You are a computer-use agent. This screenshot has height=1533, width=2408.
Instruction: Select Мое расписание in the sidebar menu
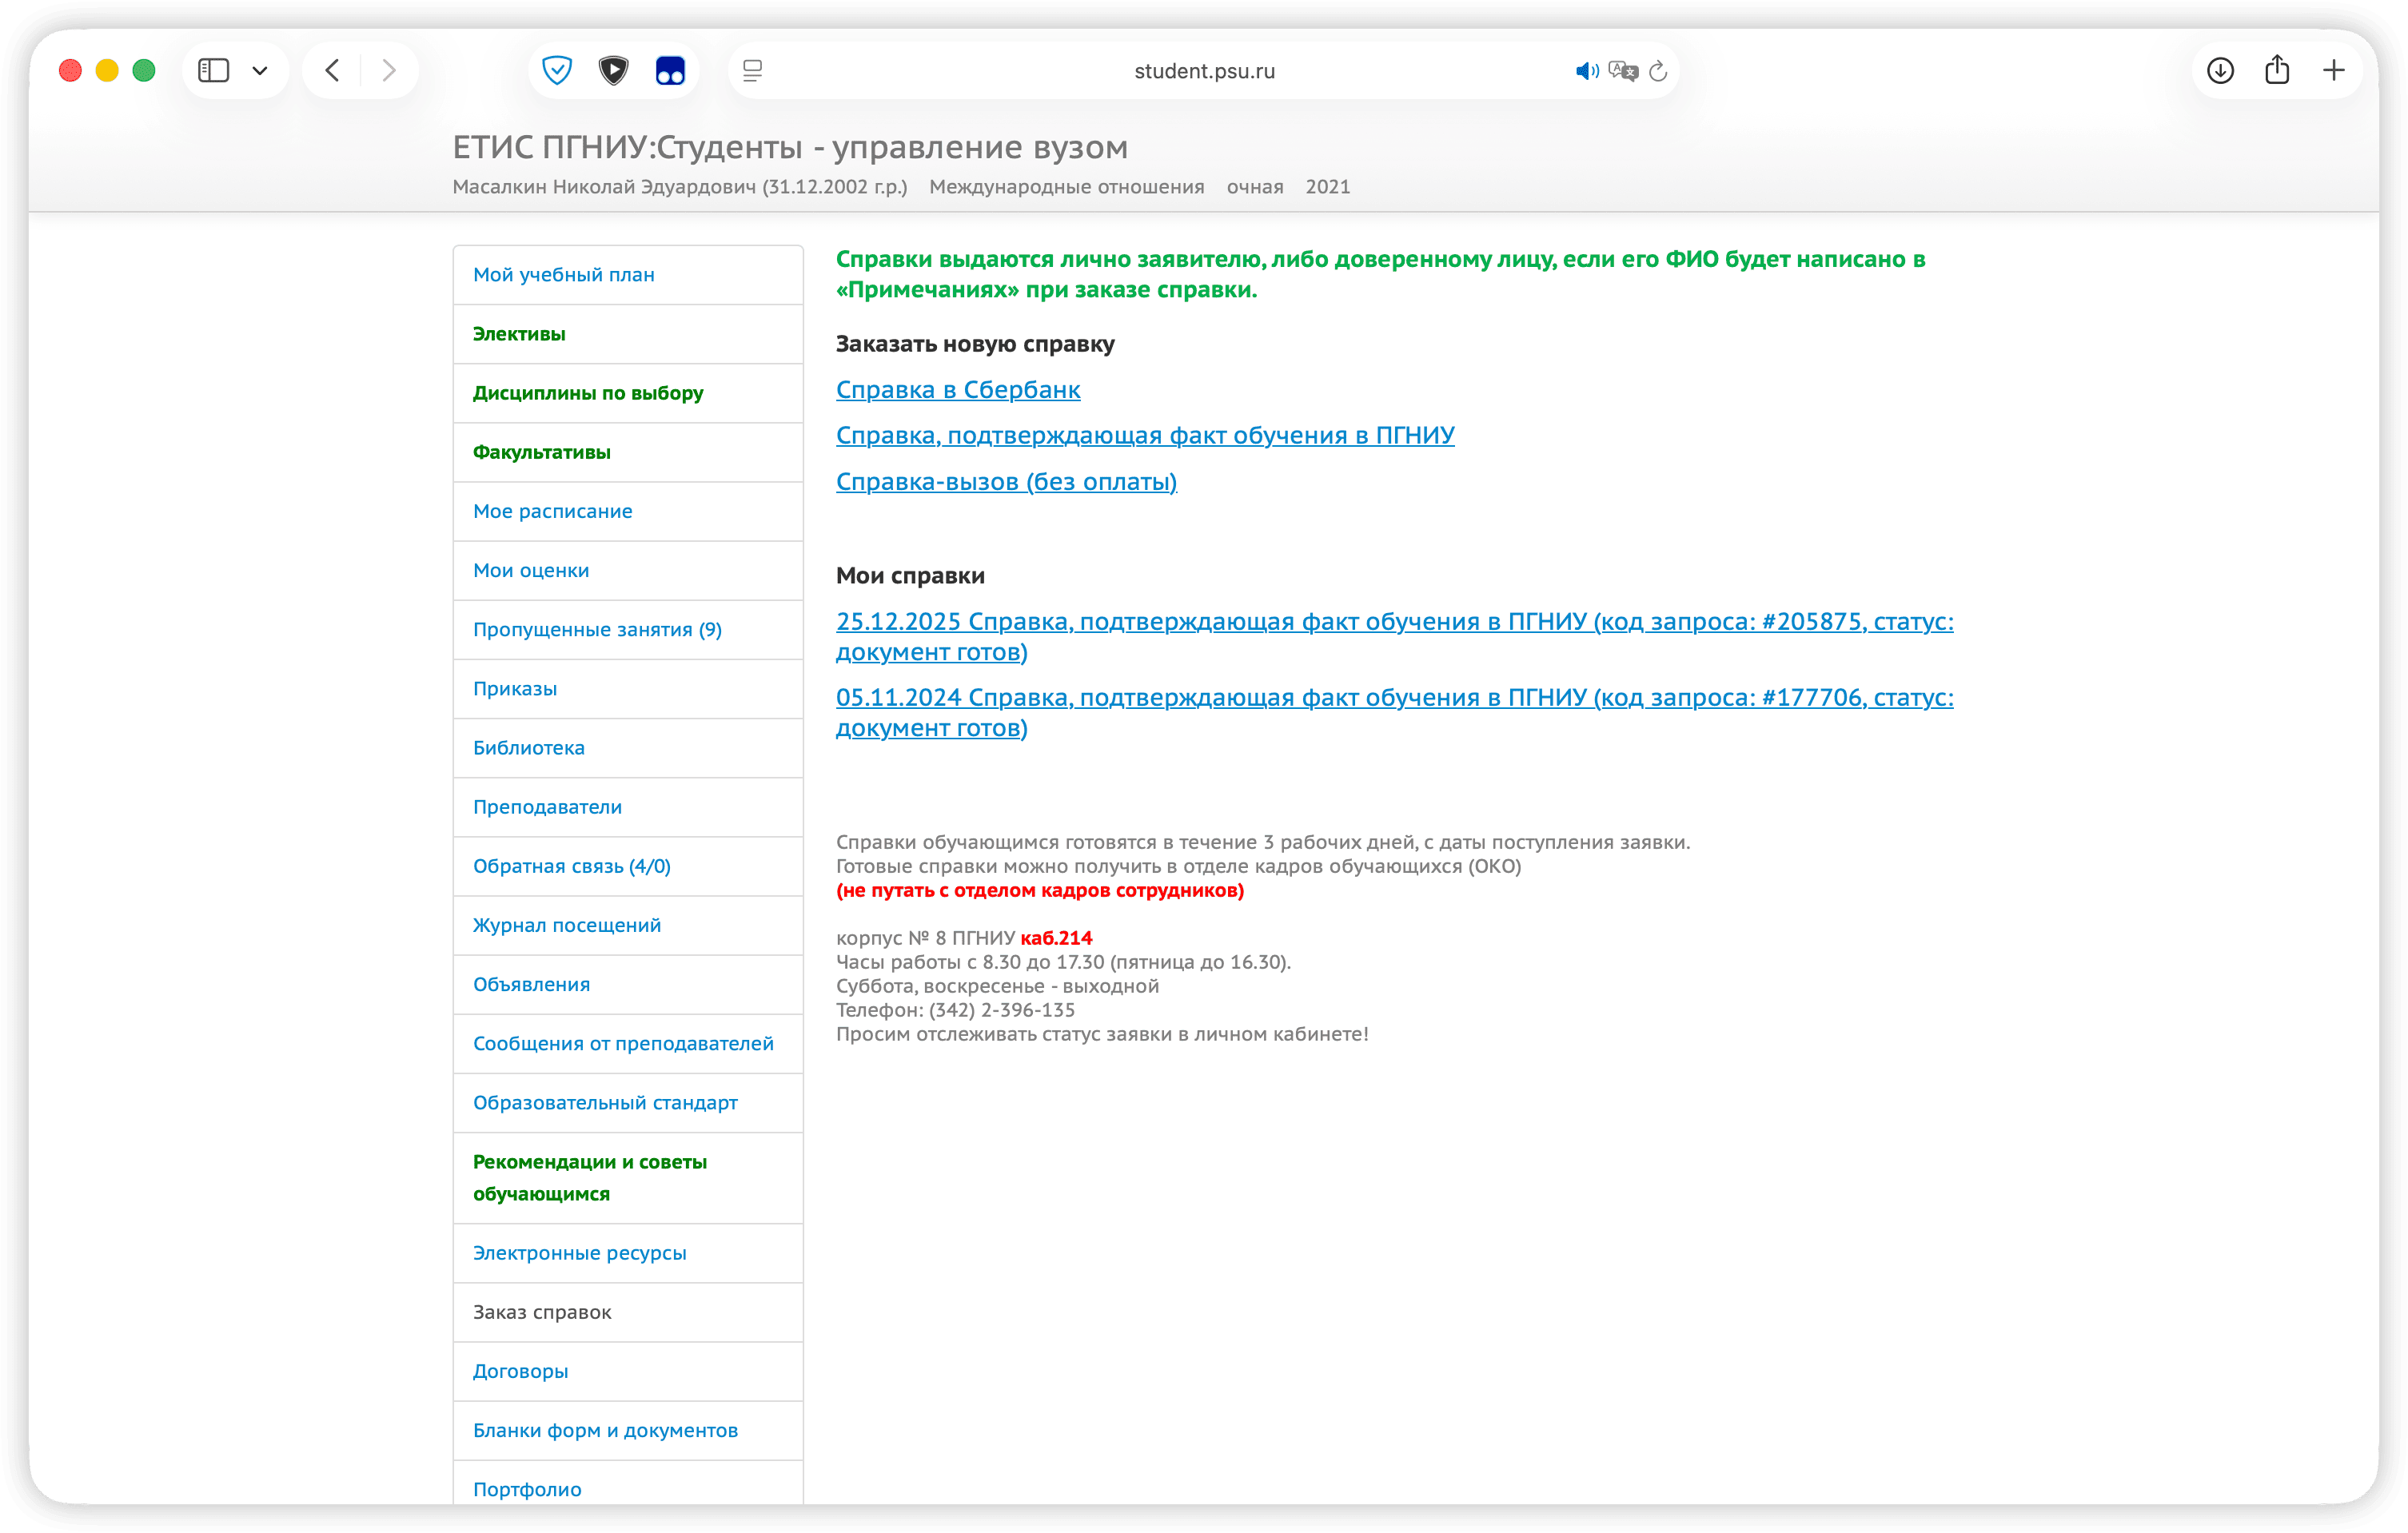point(552,511)
